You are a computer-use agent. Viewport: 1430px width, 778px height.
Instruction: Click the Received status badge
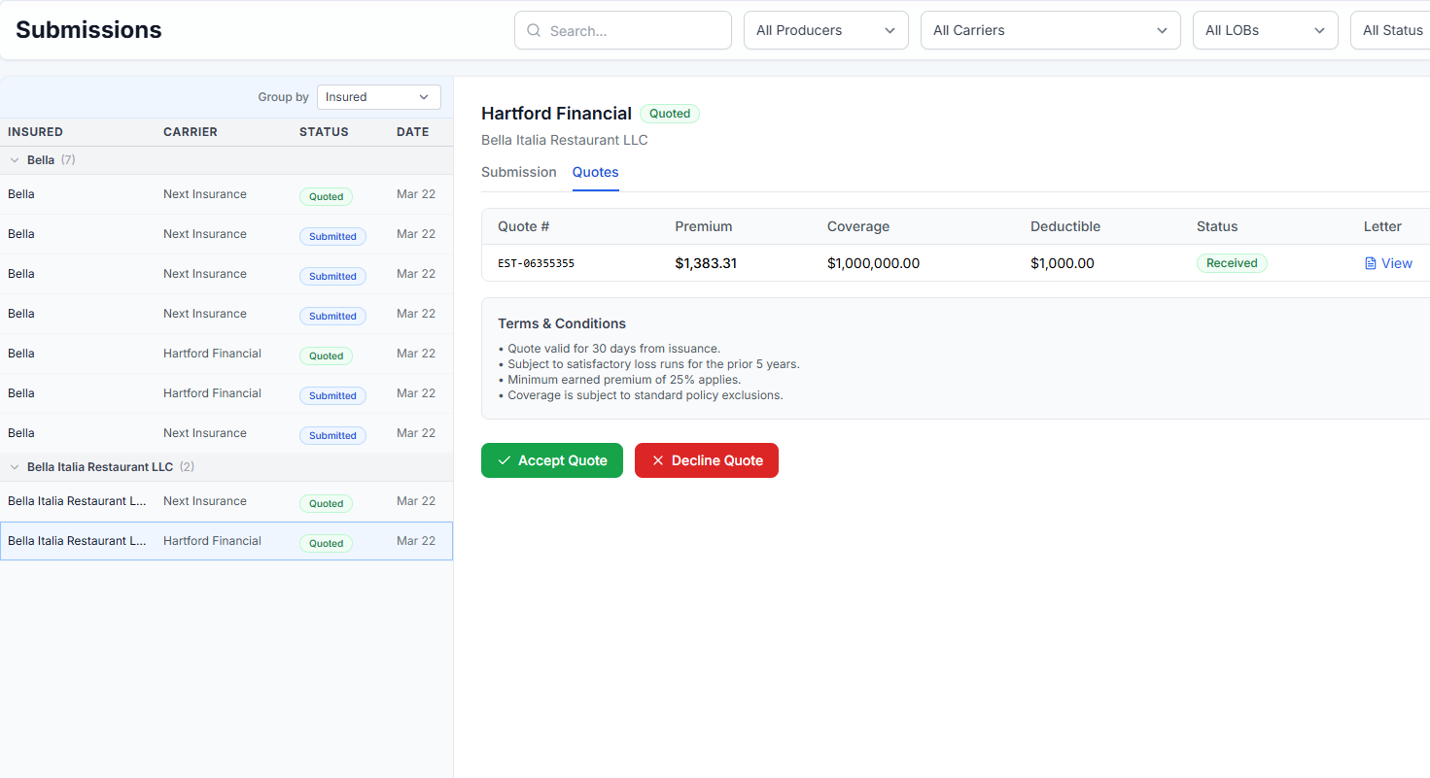(1231, 263)
